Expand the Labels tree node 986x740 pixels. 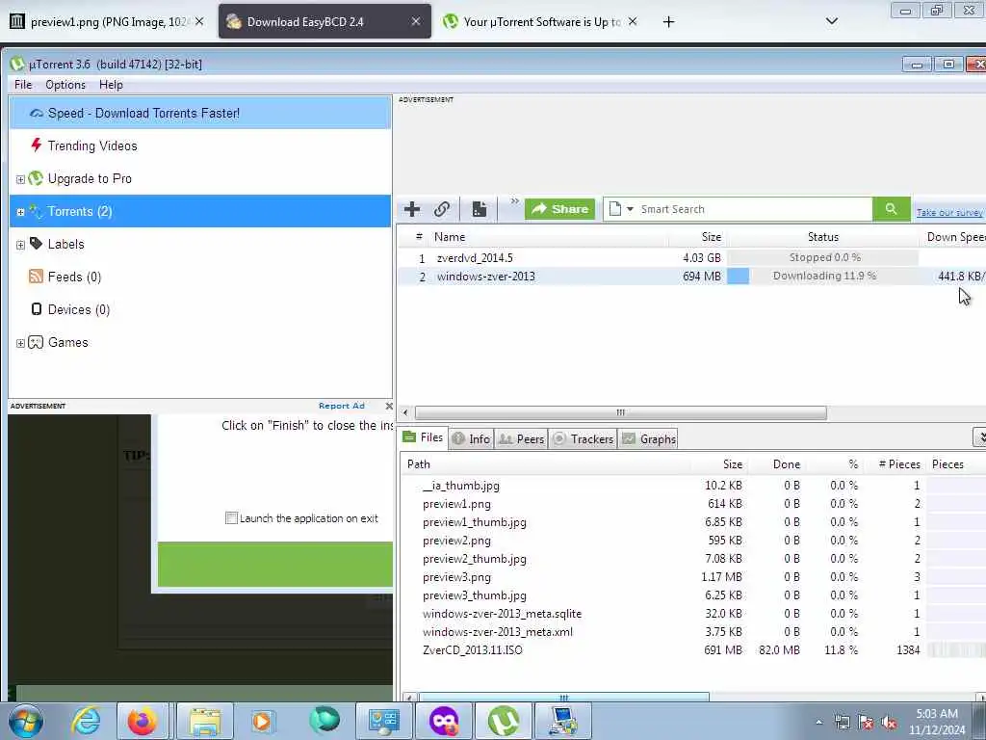[x=20, y=245]
